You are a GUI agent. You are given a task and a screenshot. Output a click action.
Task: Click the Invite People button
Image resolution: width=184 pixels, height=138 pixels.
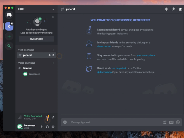(36, 39)
